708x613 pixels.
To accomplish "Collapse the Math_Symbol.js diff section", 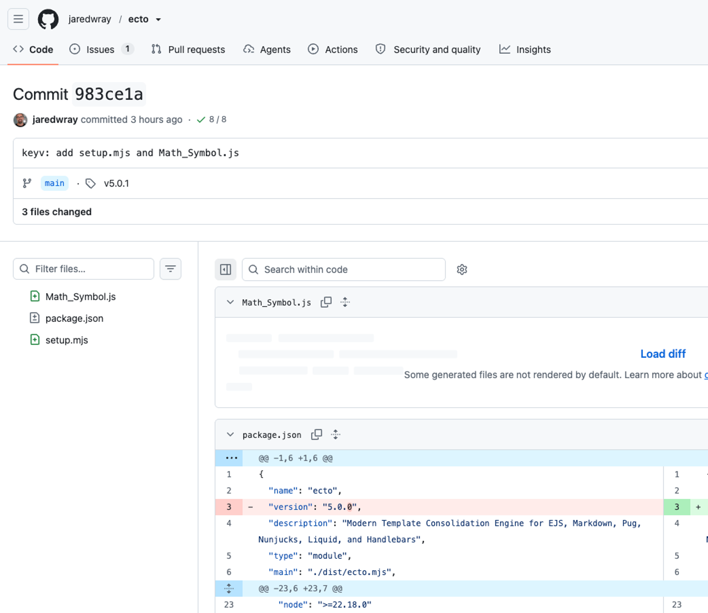I will click(230, 302).
